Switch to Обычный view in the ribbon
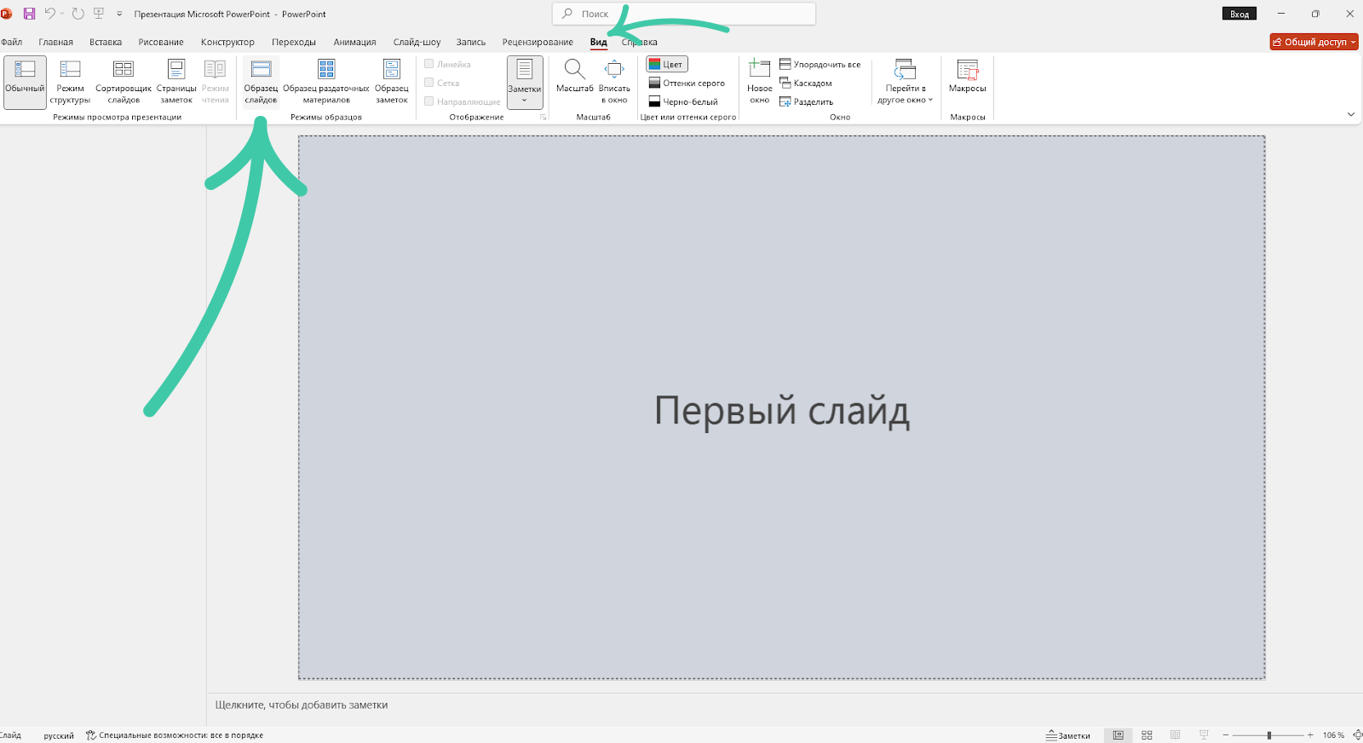The image size is (1363, 743). point(25,83)
